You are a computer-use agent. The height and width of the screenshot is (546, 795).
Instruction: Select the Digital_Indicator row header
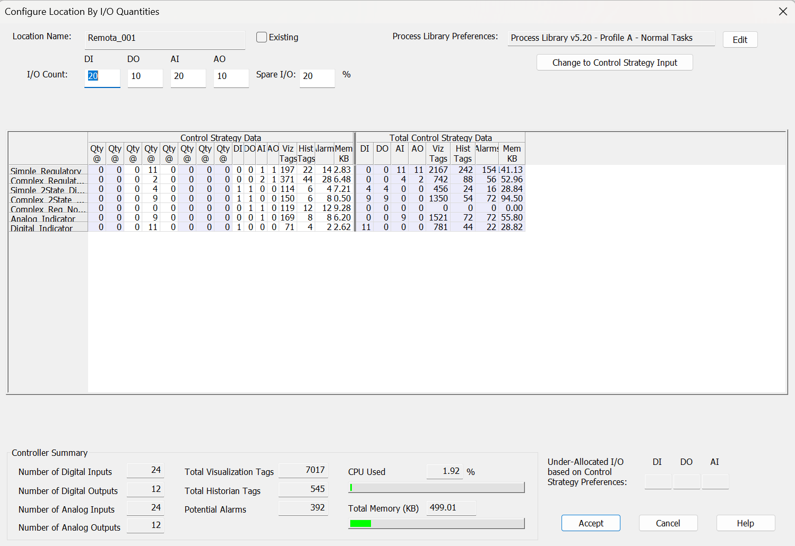click(x=48, y=227)
